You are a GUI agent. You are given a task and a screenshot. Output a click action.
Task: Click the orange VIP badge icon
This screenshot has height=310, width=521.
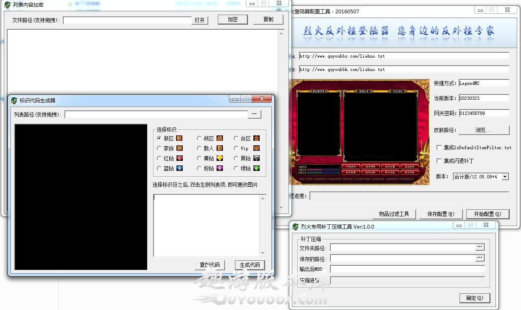pyautogui.click(x=256, y=148)
